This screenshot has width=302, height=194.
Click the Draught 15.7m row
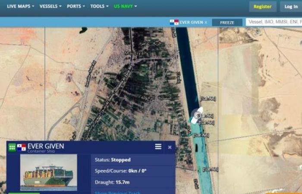pos(133,182)
